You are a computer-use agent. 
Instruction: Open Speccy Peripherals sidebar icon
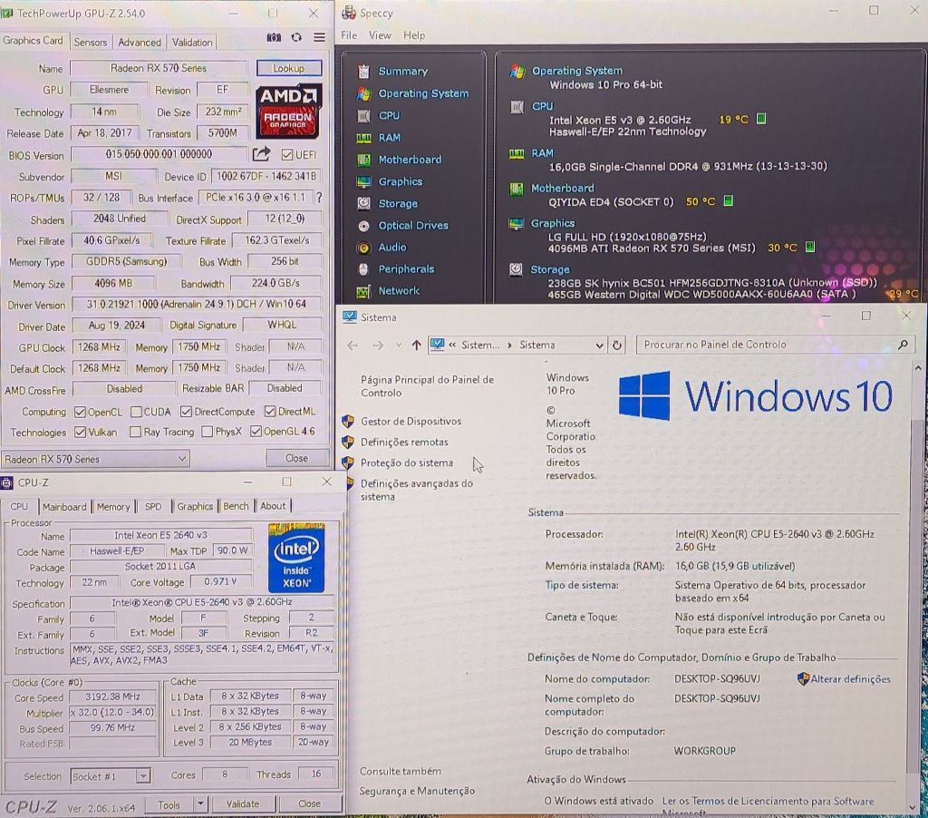(363, 269)
